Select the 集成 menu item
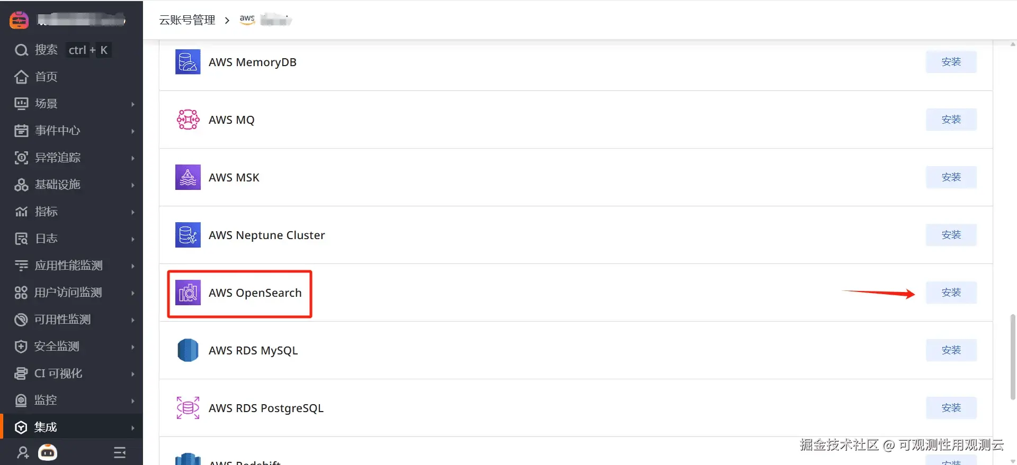This screenshot has height=465, width=1017. point(46,427)
